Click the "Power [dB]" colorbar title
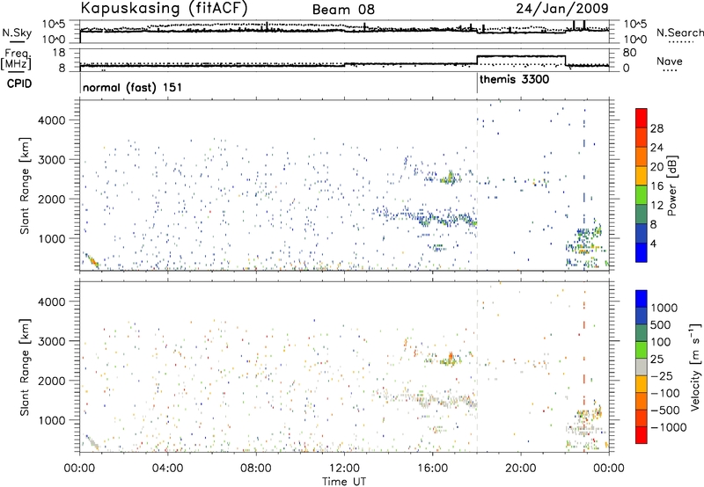The height and width of the screenshot is (487, 704). 671,185
